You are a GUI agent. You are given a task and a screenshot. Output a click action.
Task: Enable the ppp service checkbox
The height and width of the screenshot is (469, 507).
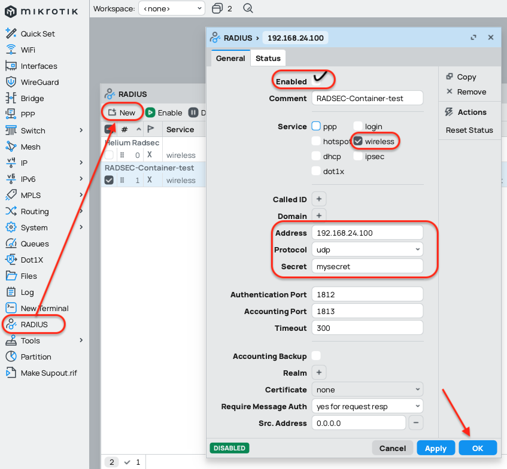click(317, 126)
